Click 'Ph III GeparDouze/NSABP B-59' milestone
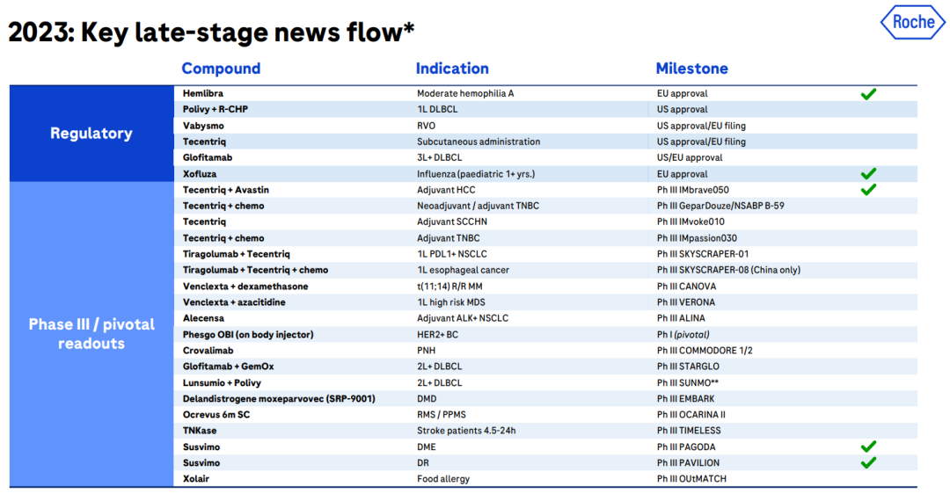 click(720, 206)
